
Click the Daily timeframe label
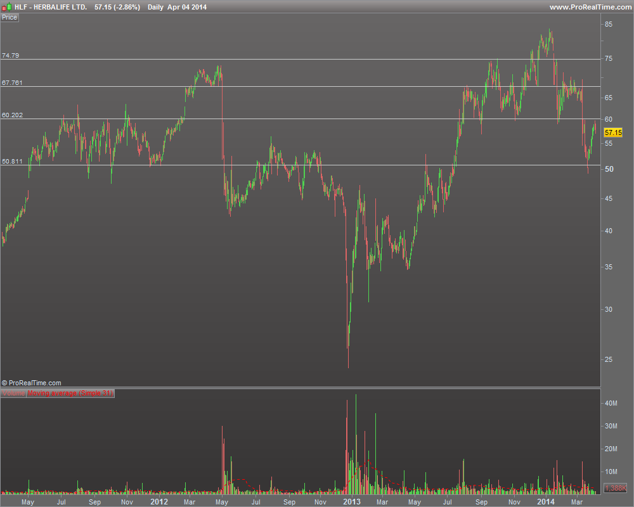pyautogui.click(x=155, y=7)
